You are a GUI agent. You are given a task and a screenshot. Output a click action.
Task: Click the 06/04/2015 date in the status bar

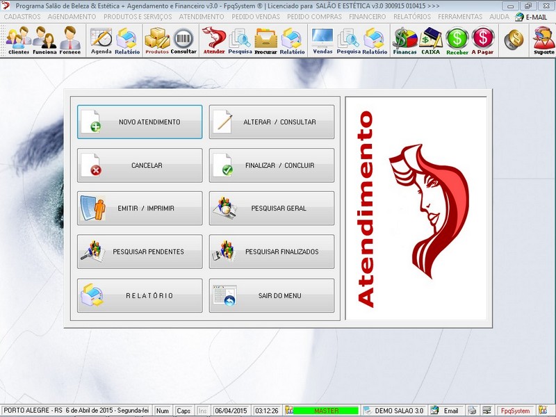231,411
